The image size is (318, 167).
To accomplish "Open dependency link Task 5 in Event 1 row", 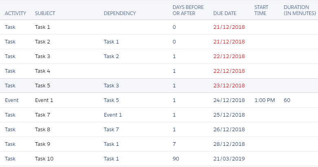I will click(111, 100).
